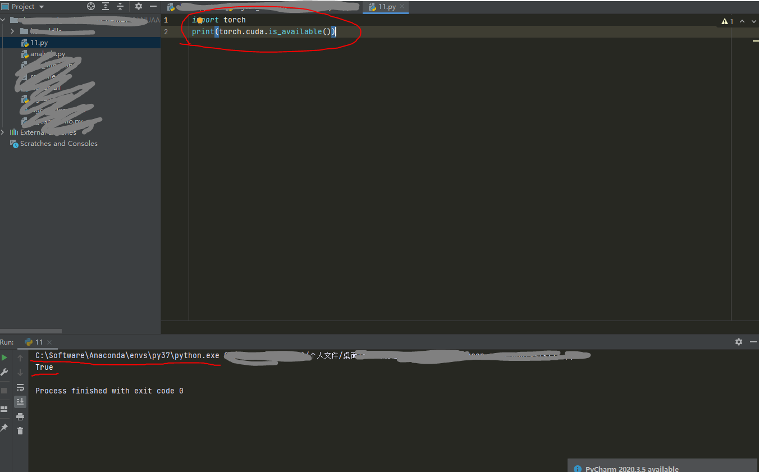Image resolution: width=759 pixels, height=472 pixels.
Task: Click 'is_available' in the code
Action: 295,31
